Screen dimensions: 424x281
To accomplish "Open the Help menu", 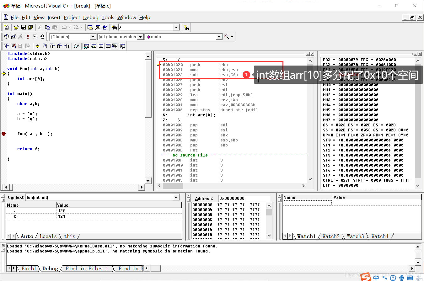I will click(145, 18).
